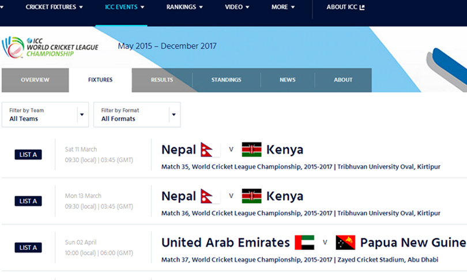Open Match 35 details at Tribhuvan University Oval

click(x=301, y=167)
